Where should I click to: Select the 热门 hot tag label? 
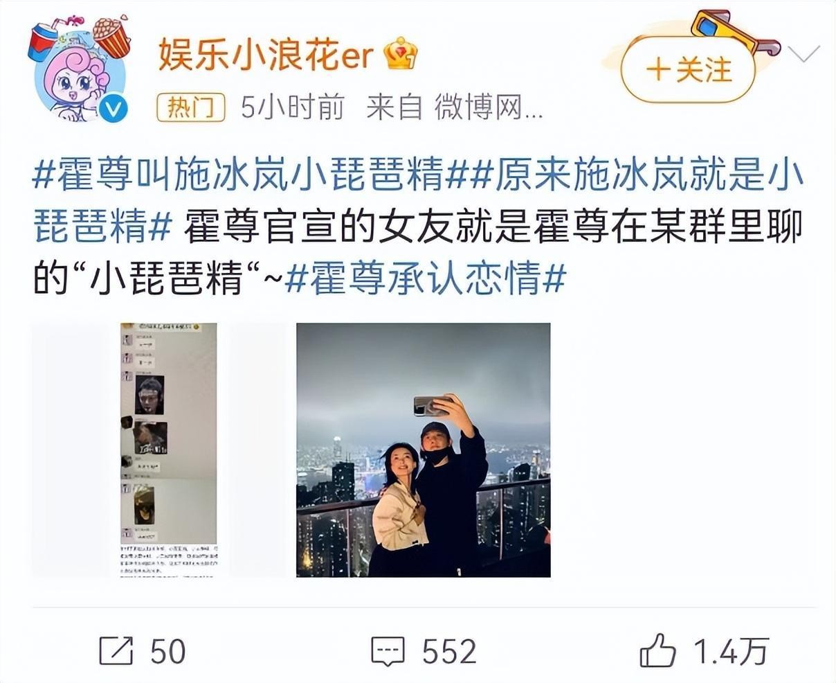(190, 108)
